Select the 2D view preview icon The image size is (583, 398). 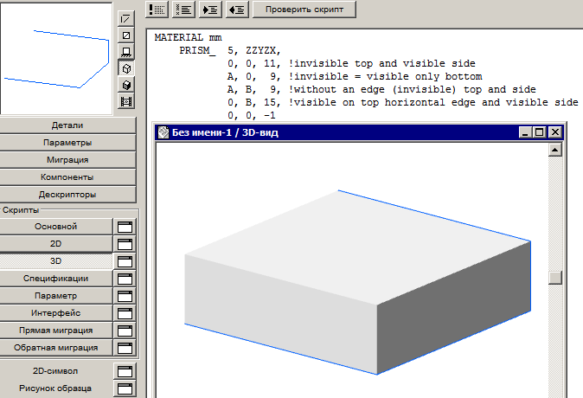[x=126, y=18]
